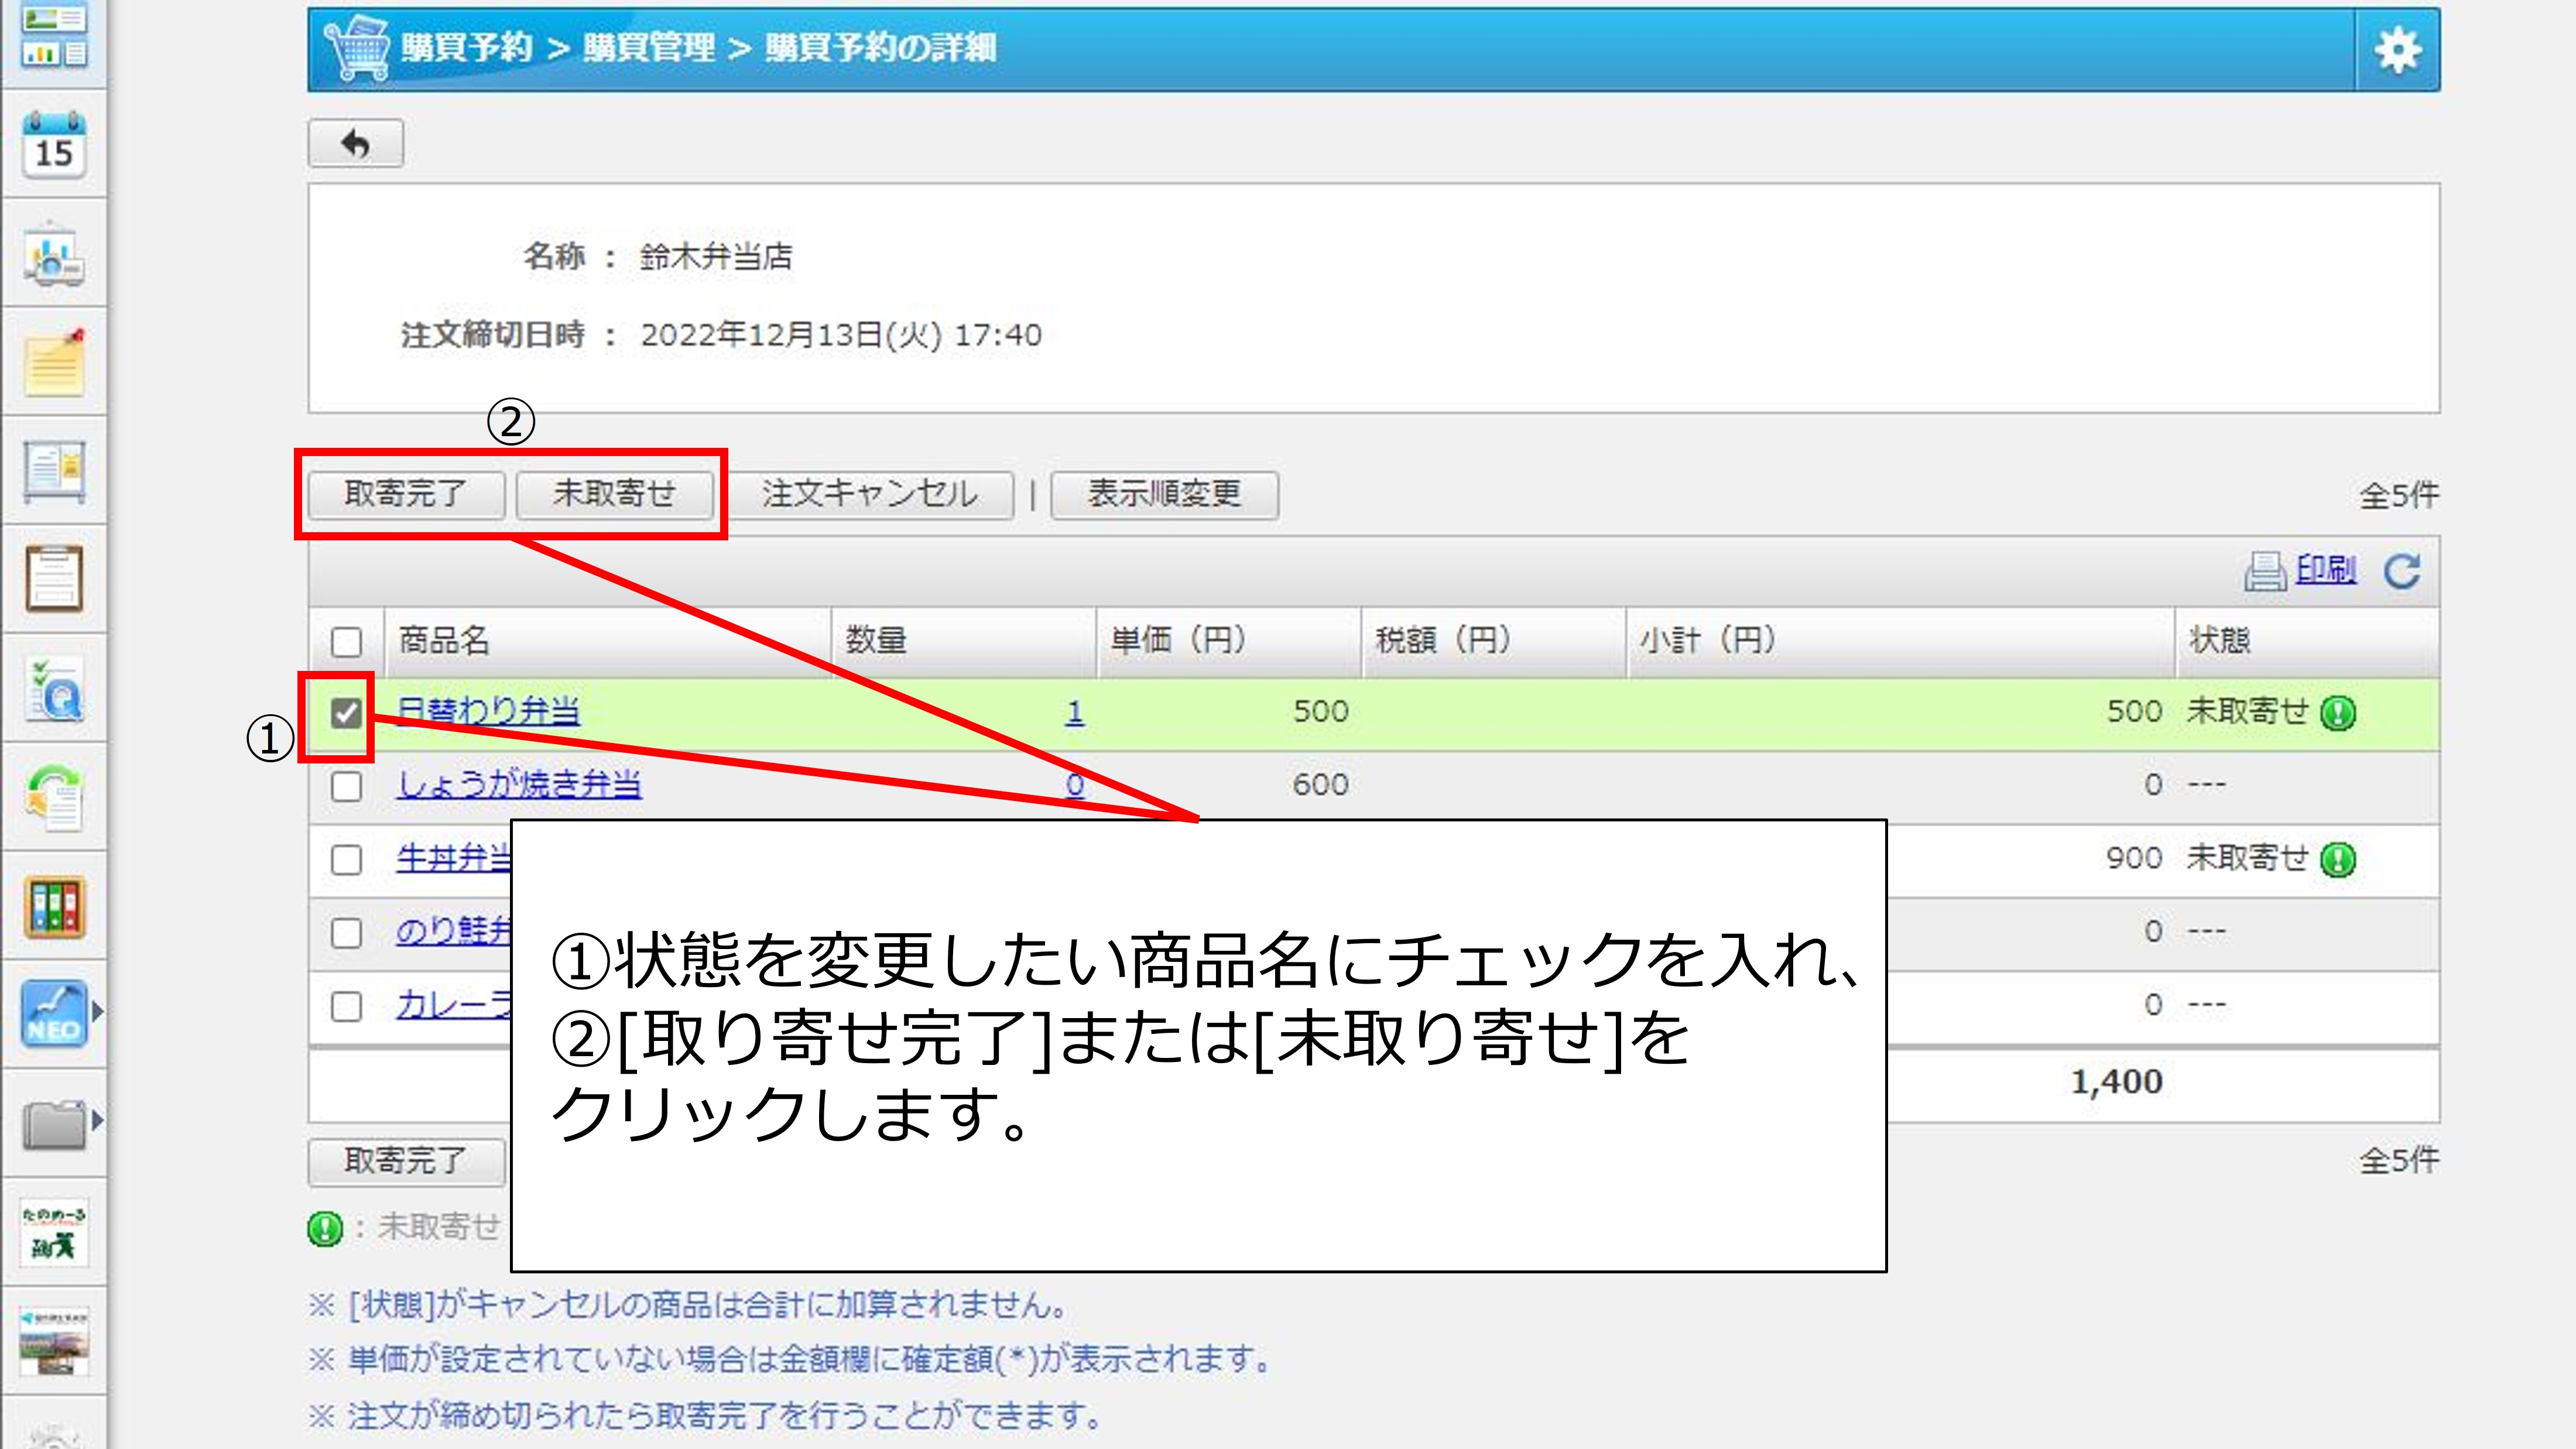Open the calendar icon showing 15
The height and width of the screenshot is (1449, 2576).
tap(54, 146)
